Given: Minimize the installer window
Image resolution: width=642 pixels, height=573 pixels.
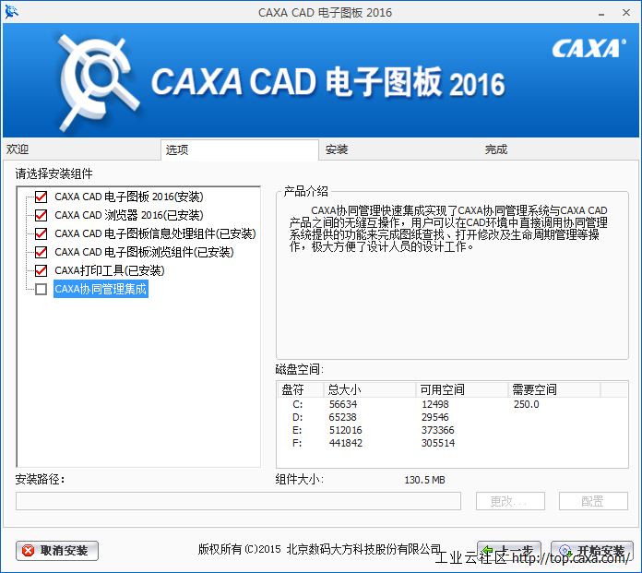Looking at the screenshot, I should pos(601,13).
